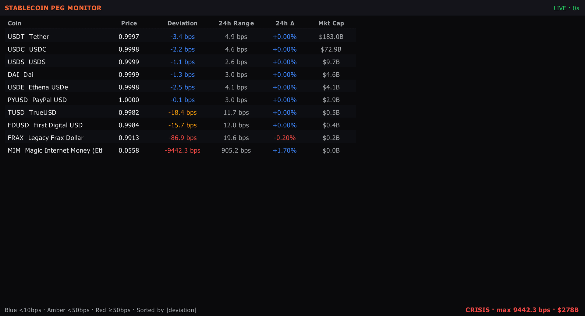Image resolution: width=585 pixels, height=316 pixels.
Task: Click the $0.5B market cap
Action: [331, 113]
